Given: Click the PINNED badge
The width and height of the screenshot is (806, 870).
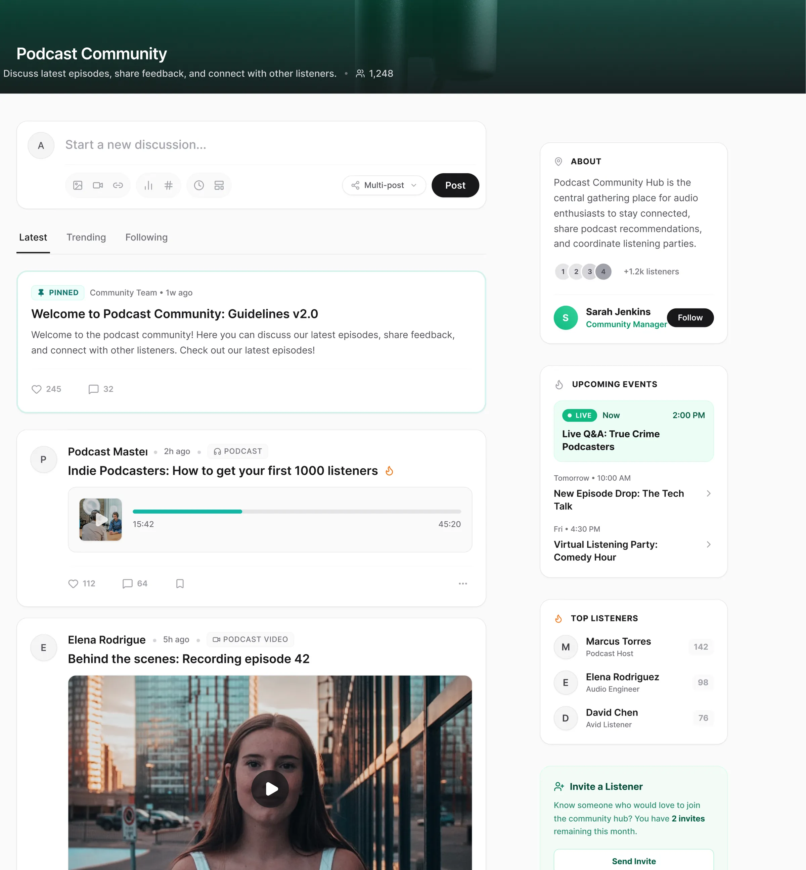Looking at the screenshot, I should point(57,292).
